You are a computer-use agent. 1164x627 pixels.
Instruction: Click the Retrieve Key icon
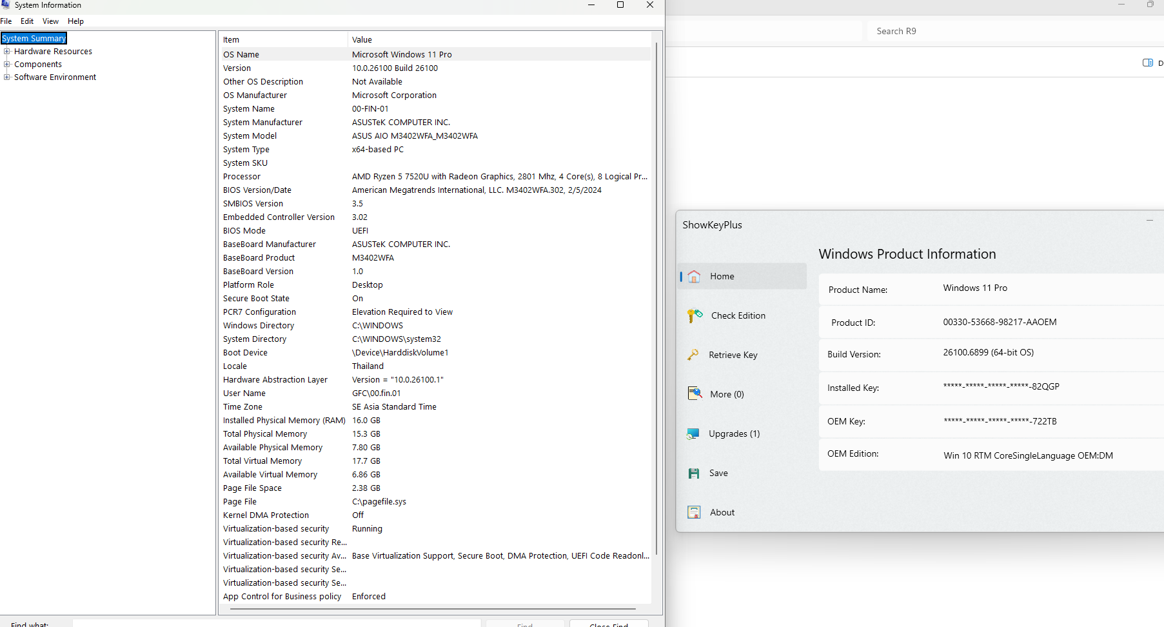click(x=693, y=355)
